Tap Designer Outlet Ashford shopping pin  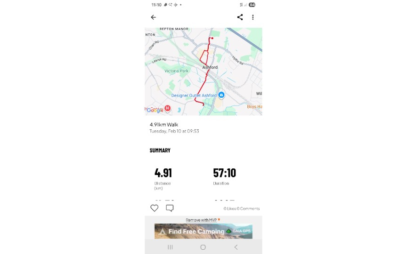tap(221, 95)
